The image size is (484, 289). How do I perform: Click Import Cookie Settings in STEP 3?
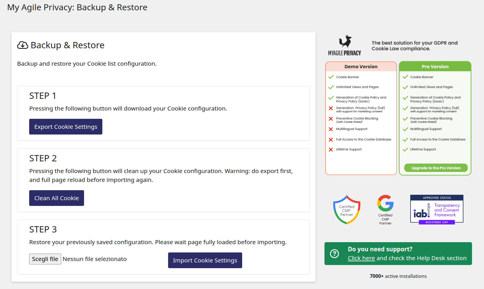pyautogui.click(x=205, y=260)
